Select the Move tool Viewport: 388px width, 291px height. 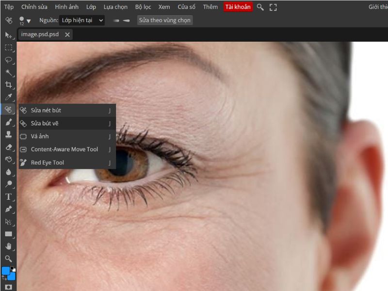(8, 35)
